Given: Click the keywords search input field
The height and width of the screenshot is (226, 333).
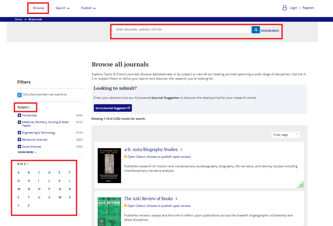Looking at the screenshot, I should [181, 30].
